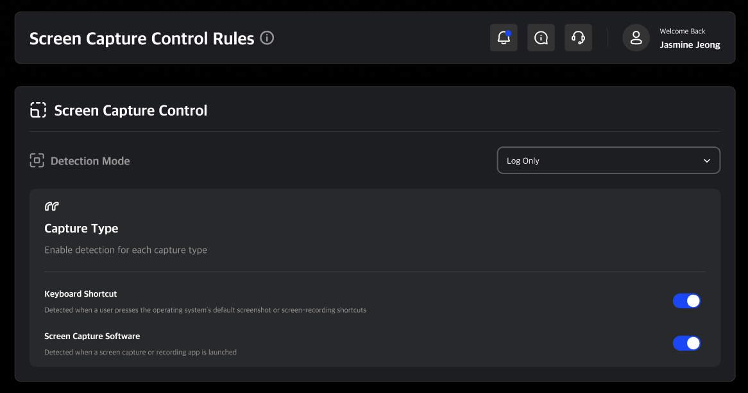Click the info tooltip beside the page title
This screenshot has width=748, height=393.
(267, 38)
